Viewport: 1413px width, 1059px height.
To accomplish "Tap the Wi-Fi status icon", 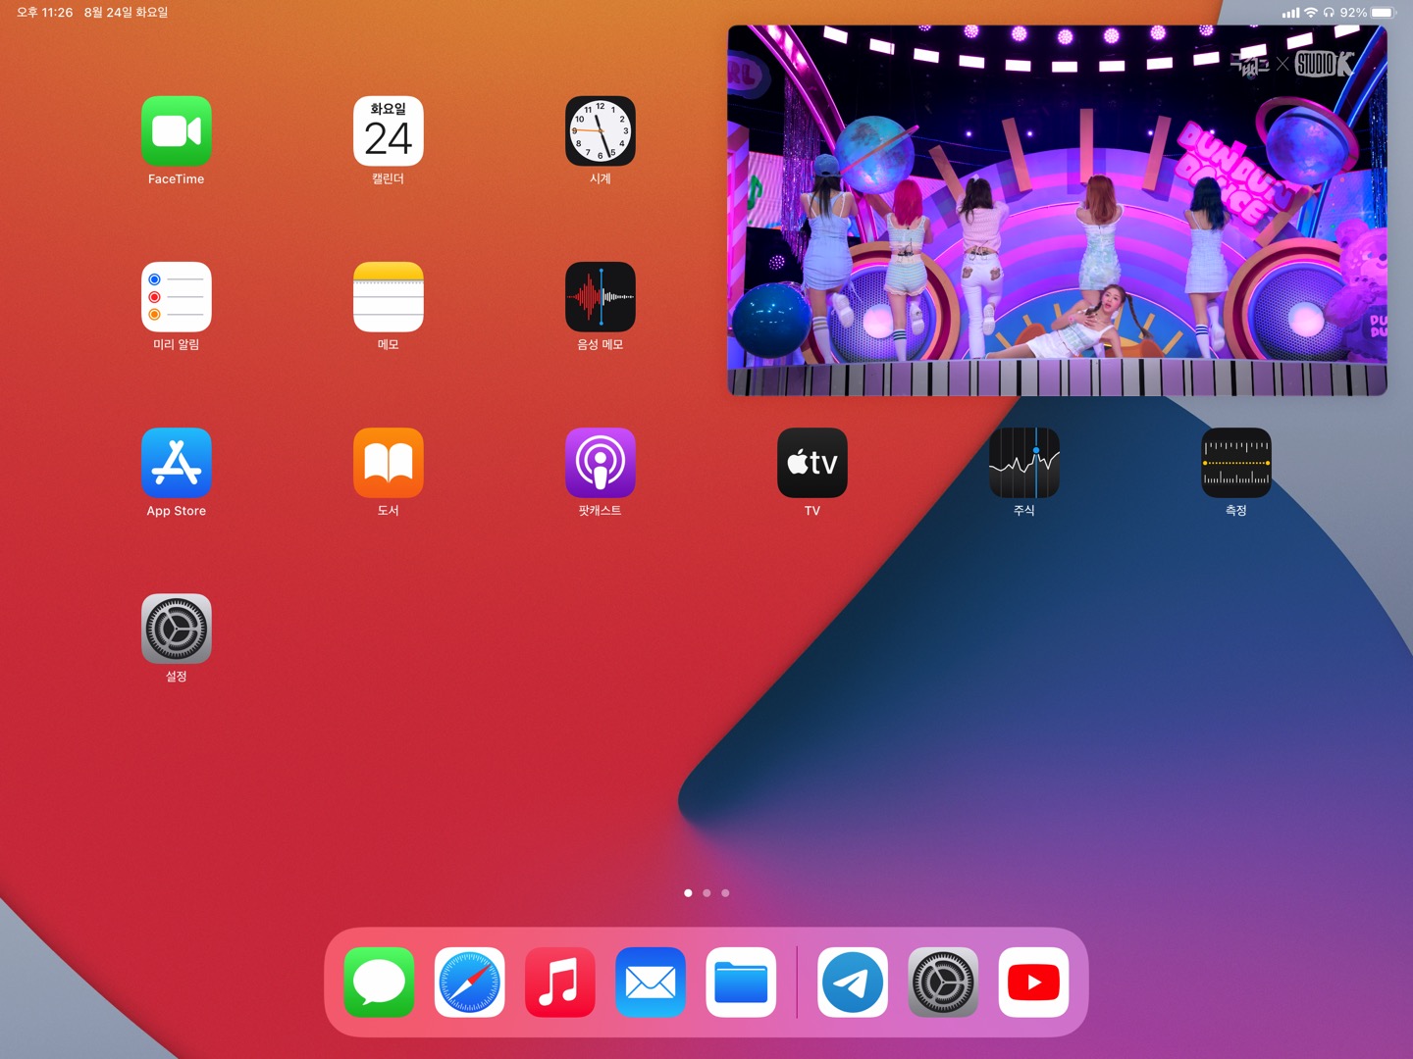I will click(x=1311, y=13).
